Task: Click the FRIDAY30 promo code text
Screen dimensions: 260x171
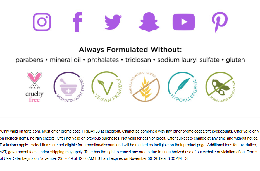Action: point(91,131)
